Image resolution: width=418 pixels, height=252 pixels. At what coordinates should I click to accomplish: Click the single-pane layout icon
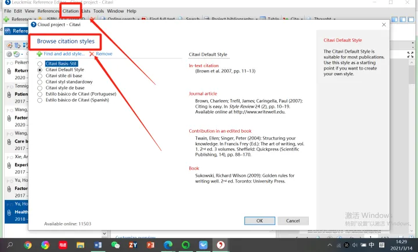click(x=412, y=19)
